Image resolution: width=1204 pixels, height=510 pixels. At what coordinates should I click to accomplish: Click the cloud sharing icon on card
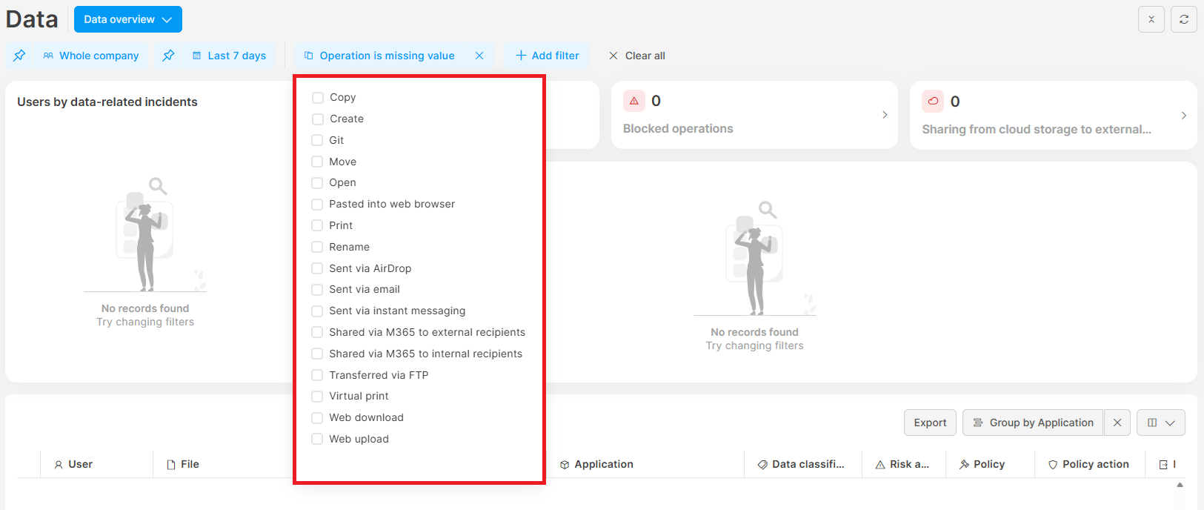(x=933, y=102)
